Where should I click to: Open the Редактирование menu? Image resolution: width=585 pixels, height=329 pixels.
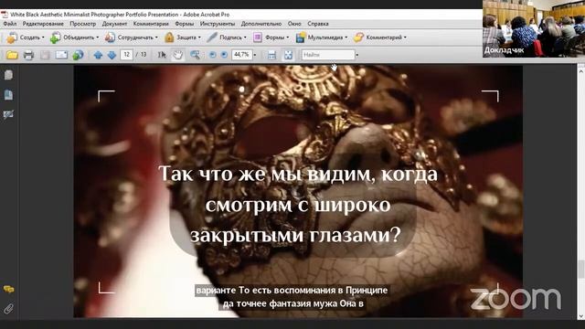[43, 24]
